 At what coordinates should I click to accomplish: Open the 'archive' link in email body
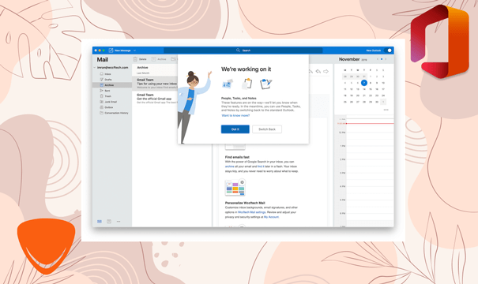tap(230, 166)
